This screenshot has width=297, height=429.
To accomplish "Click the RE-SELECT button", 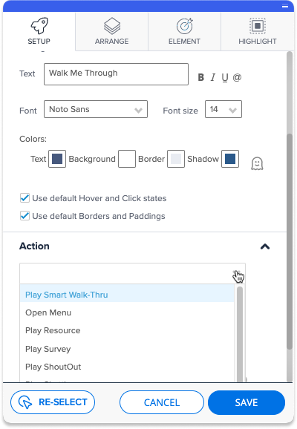I will pyautogui.click(x=53, y=402).
